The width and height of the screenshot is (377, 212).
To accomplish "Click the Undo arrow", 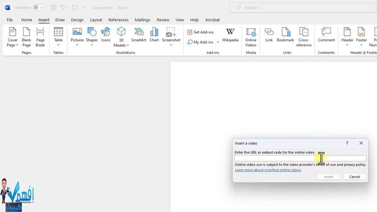I will [62, 8].
